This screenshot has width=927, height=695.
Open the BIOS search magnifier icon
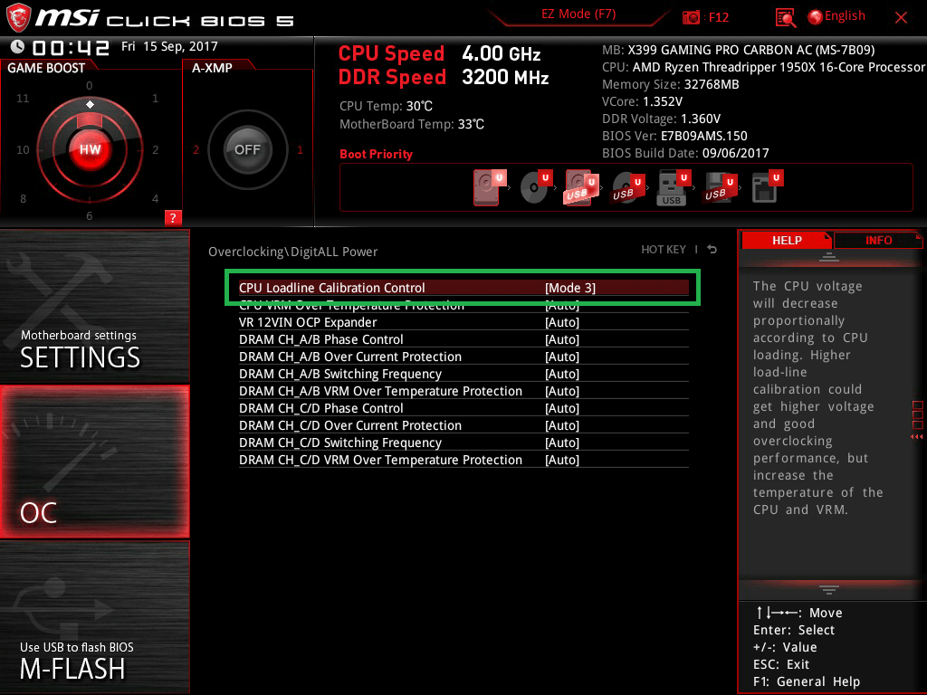[785, 18]
